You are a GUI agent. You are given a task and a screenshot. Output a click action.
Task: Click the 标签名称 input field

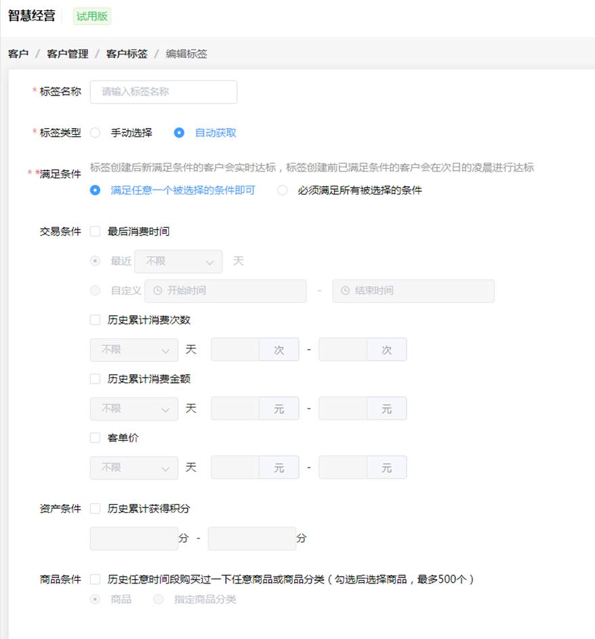tap(163, 92)
